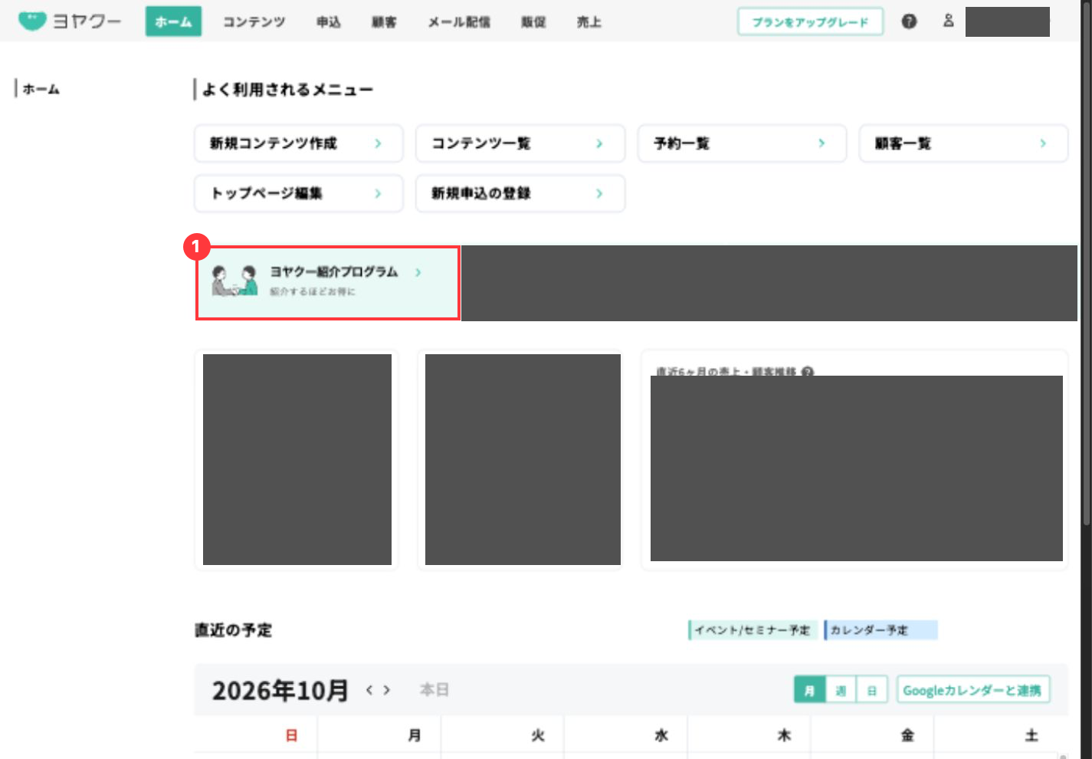Switch calendar to week view toggle
Viewport: 1092px width, 759px height.
click(841, 690)
